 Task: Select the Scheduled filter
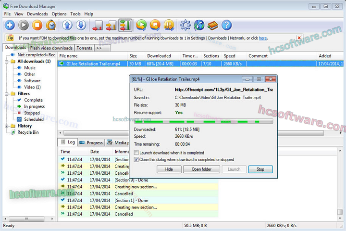pos(34,119)
